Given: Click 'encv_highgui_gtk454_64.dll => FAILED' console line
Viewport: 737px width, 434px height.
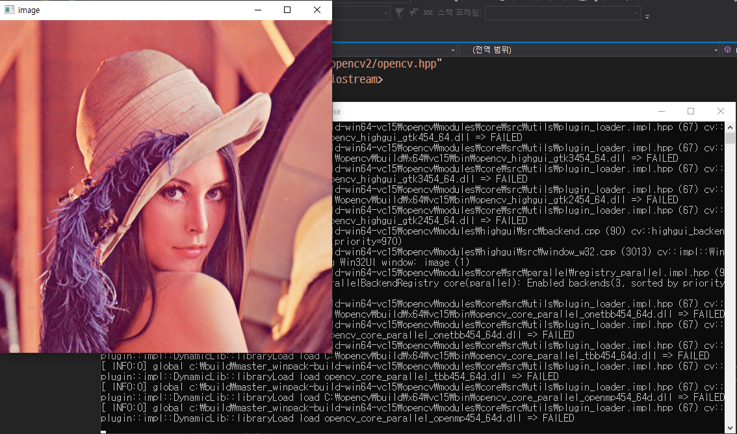Looking at the screenshot, I should click(x=427, y=138).
